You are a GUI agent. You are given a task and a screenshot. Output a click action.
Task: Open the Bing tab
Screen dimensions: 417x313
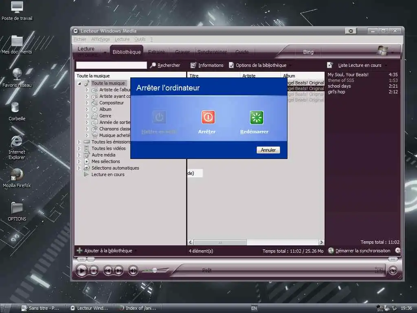(308, 52)
